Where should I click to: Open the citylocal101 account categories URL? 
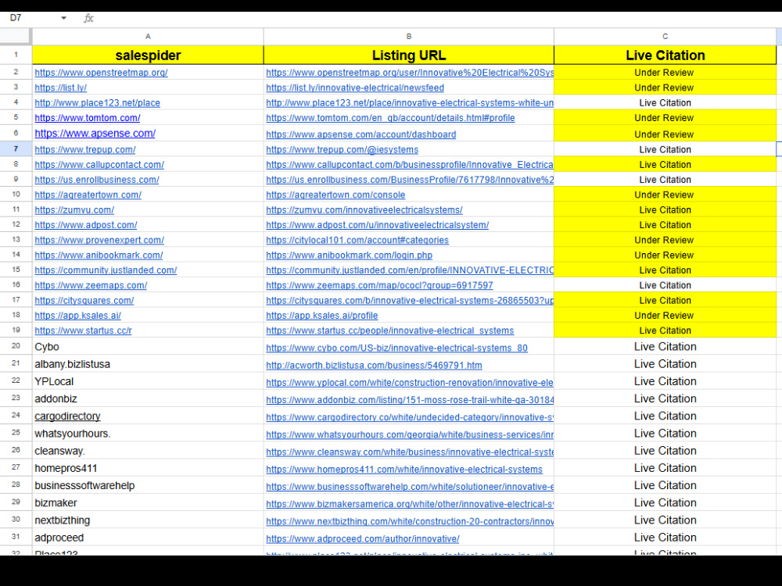click(357, 240)
